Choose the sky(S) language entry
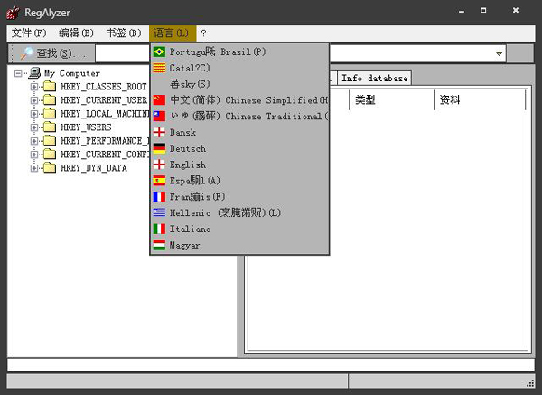 pyautogui.click(x=239, y=84)
